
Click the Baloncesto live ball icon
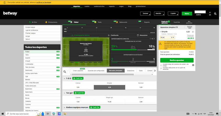click(x=117, y=22)
